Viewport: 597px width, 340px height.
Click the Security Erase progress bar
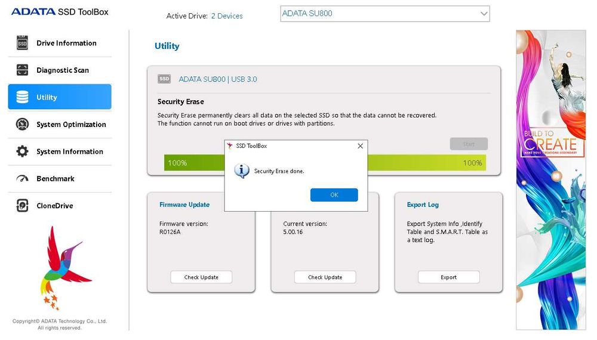(x=325, y=163)
